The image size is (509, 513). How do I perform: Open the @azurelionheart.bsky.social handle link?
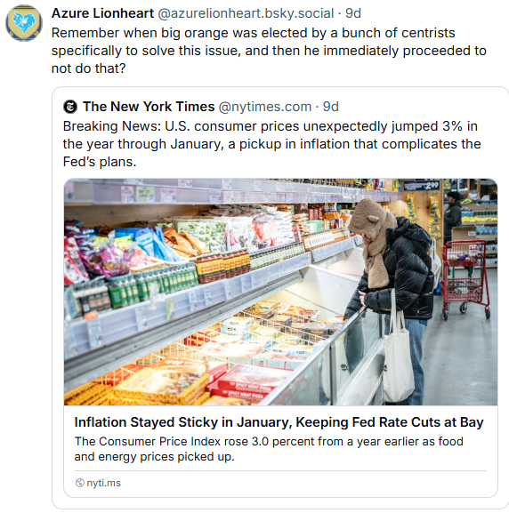(x=246, y=13)
